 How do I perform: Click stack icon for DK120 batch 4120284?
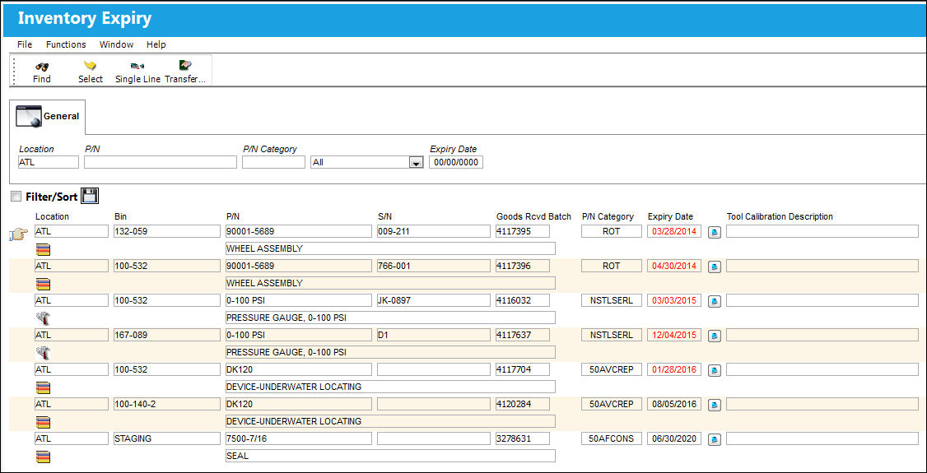(43, 422)
